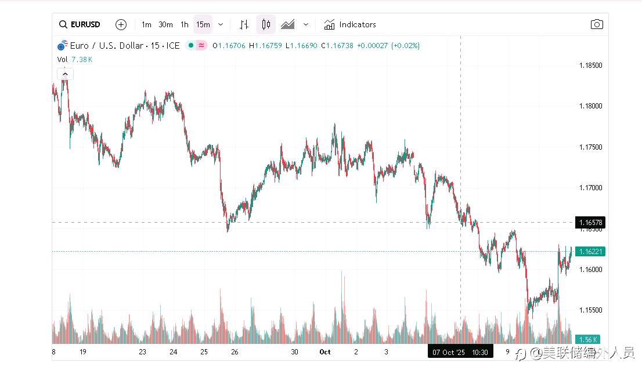Click the pink data mode badge icon
The image size is (642, 377).
click(x=201, y=45)
